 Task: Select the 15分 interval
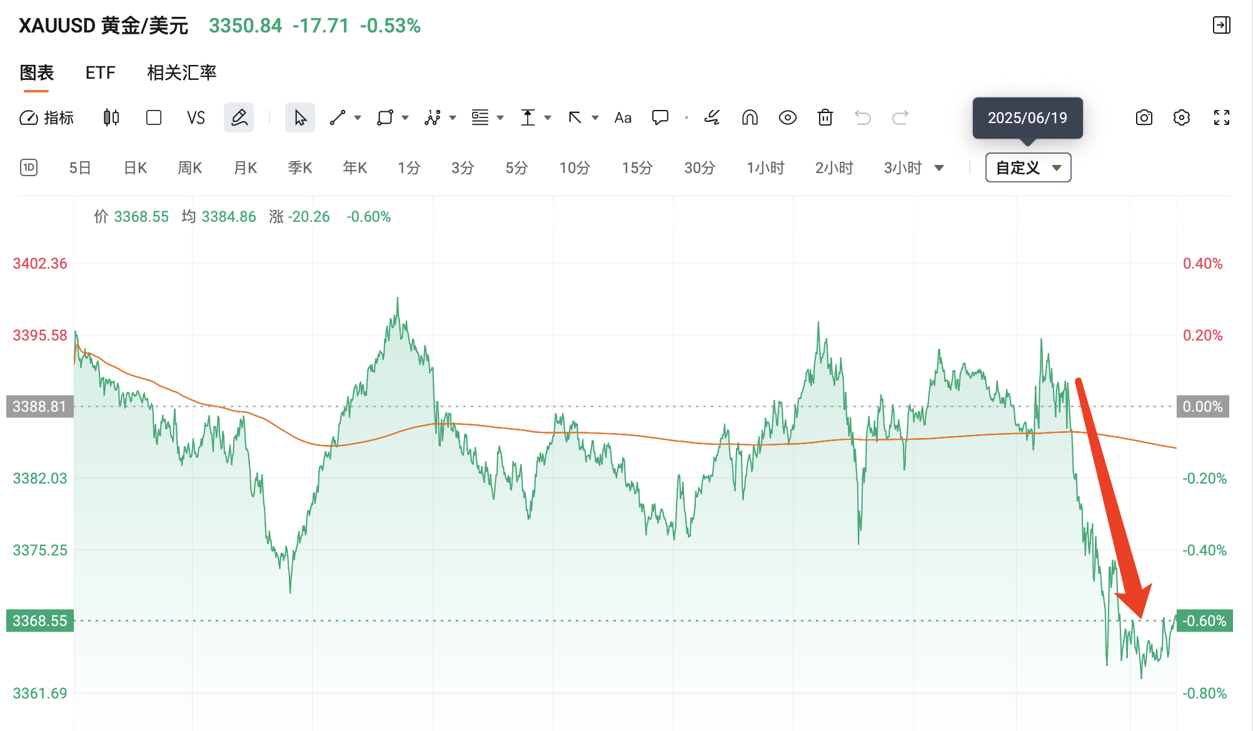(637, 167)
